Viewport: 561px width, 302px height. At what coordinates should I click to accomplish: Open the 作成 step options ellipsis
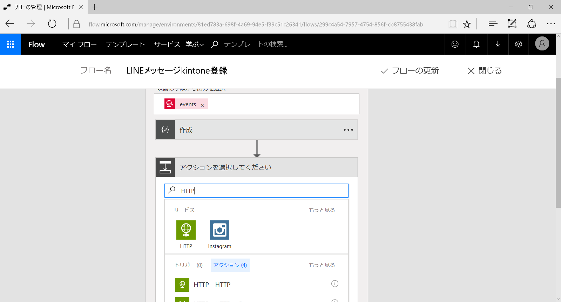[x=348, y=130]
